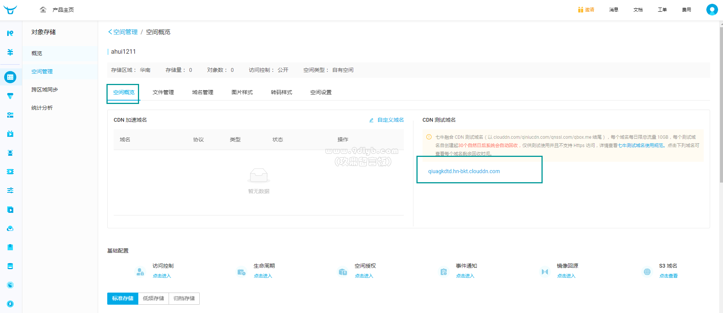Screen dimensions: 723x313
Task: Click the Qiniu bull logo
Action: pyautogui.click(x=10, y=10)
